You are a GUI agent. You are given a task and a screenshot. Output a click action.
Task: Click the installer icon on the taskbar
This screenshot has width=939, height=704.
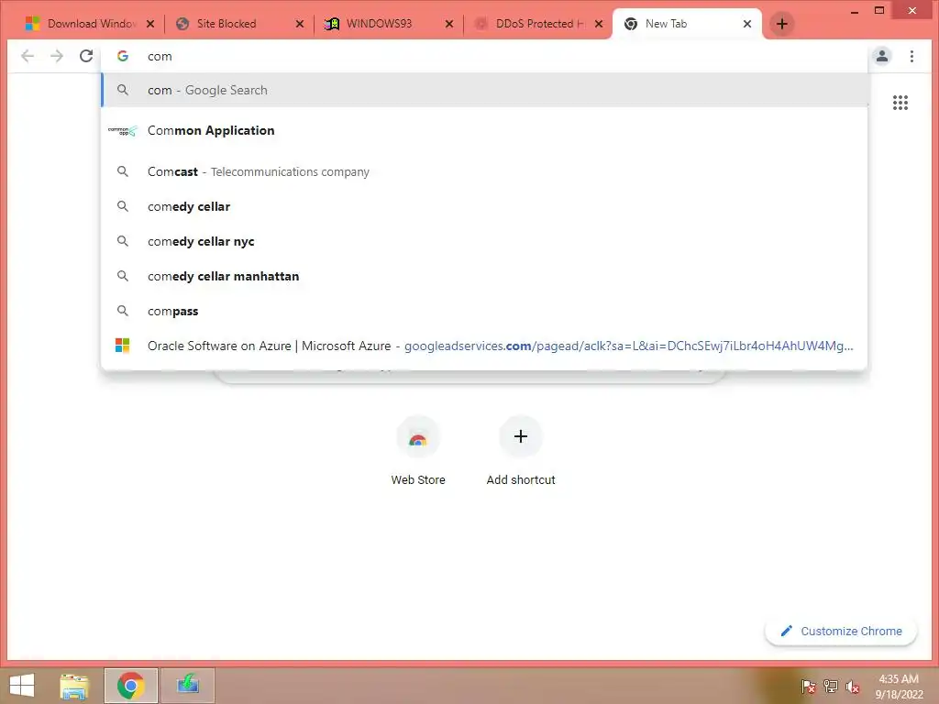click(x=187, y=686)
